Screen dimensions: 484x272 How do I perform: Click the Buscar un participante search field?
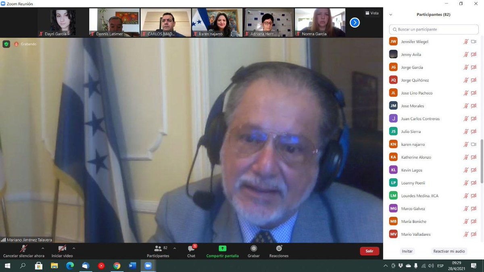click(434, 29)
